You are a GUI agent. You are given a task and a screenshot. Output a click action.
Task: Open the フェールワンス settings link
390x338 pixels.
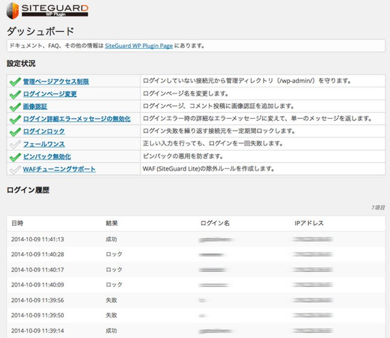tap(44, 144)
